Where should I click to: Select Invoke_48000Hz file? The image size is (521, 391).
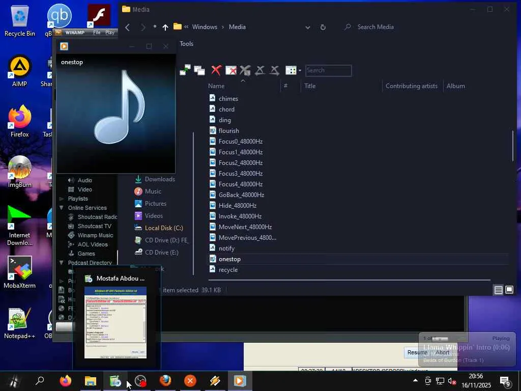240,216
